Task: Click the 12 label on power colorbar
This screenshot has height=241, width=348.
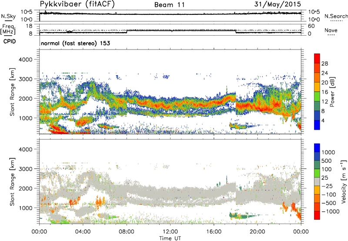Action: pos(325,102)
